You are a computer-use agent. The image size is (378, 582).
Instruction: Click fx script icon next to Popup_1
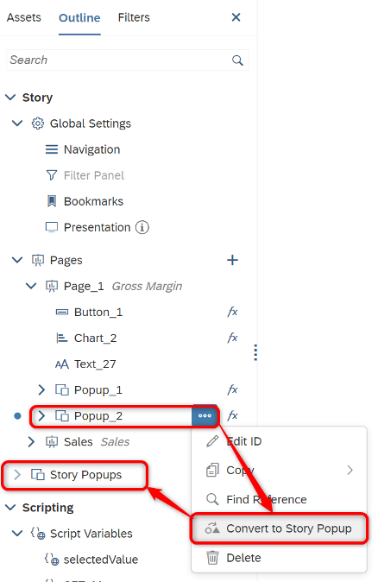[233, 389]
